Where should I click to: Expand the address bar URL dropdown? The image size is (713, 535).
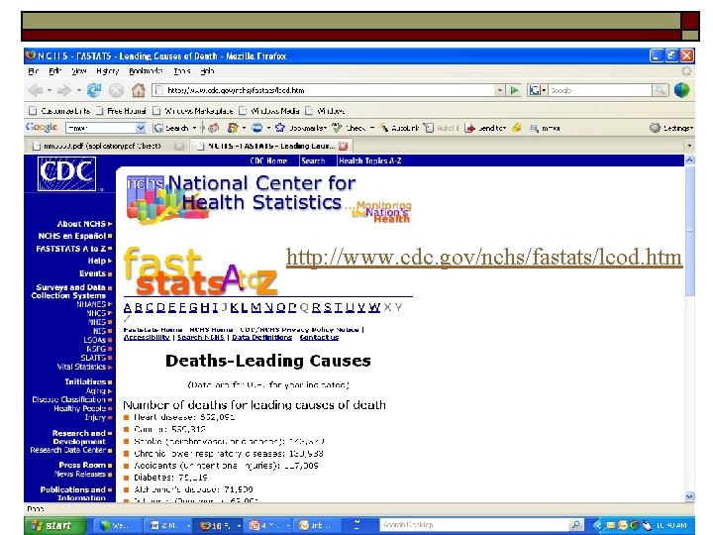[x=500, y=90]
